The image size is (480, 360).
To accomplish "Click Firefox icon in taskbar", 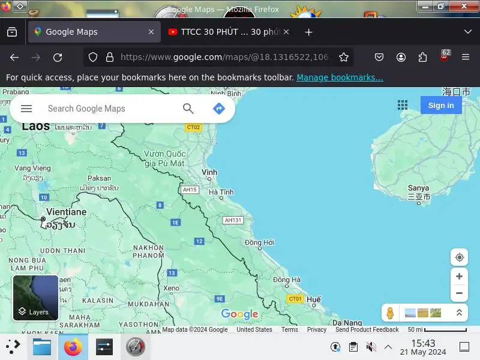I will coord(73,347).
